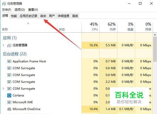Click the Cortana process icon
157x114 pixels.
tap(9, 95)
